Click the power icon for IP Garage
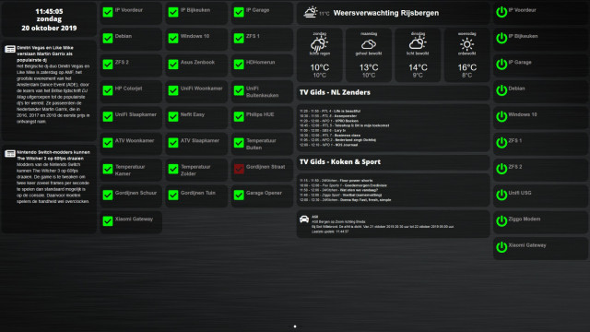 [x=501, y=65]
